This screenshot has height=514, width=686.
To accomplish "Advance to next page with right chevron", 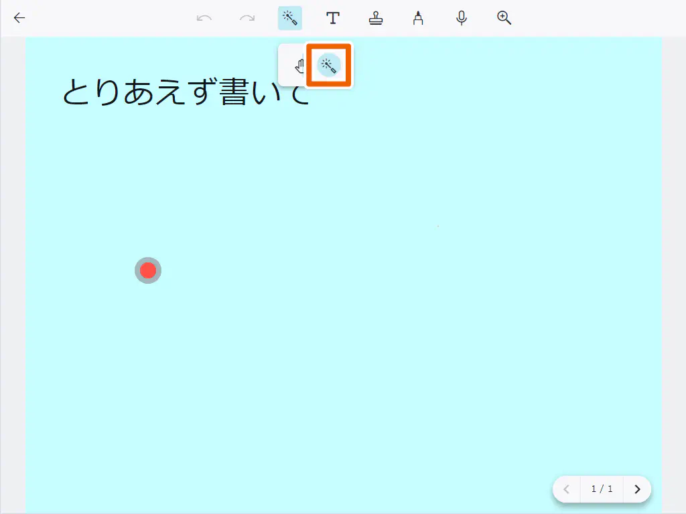I will pos(636,489).
